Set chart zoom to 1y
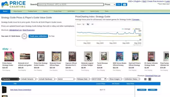 click(x=83, y=24)
